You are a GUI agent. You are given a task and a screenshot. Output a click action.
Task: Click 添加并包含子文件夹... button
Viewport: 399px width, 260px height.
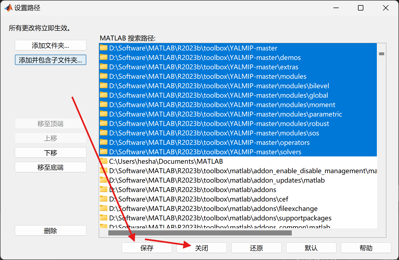click(50, 60)
